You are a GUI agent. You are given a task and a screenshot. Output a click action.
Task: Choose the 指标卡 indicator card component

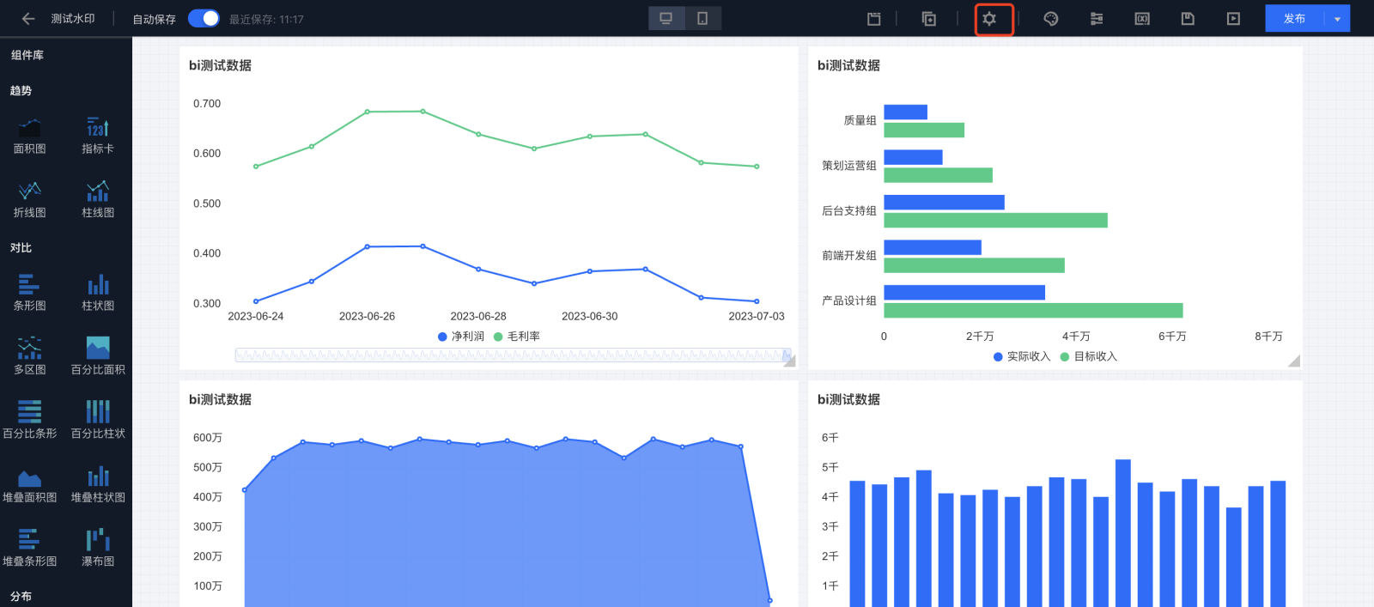pos(98,135)
